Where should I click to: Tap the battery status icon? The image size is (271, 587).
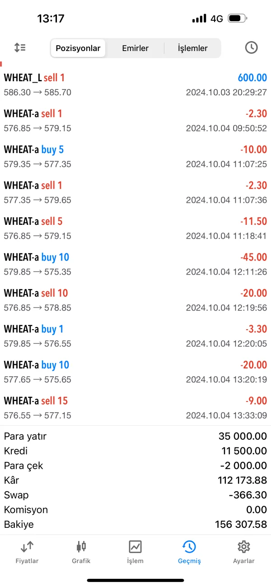click(x=237, y=19)
